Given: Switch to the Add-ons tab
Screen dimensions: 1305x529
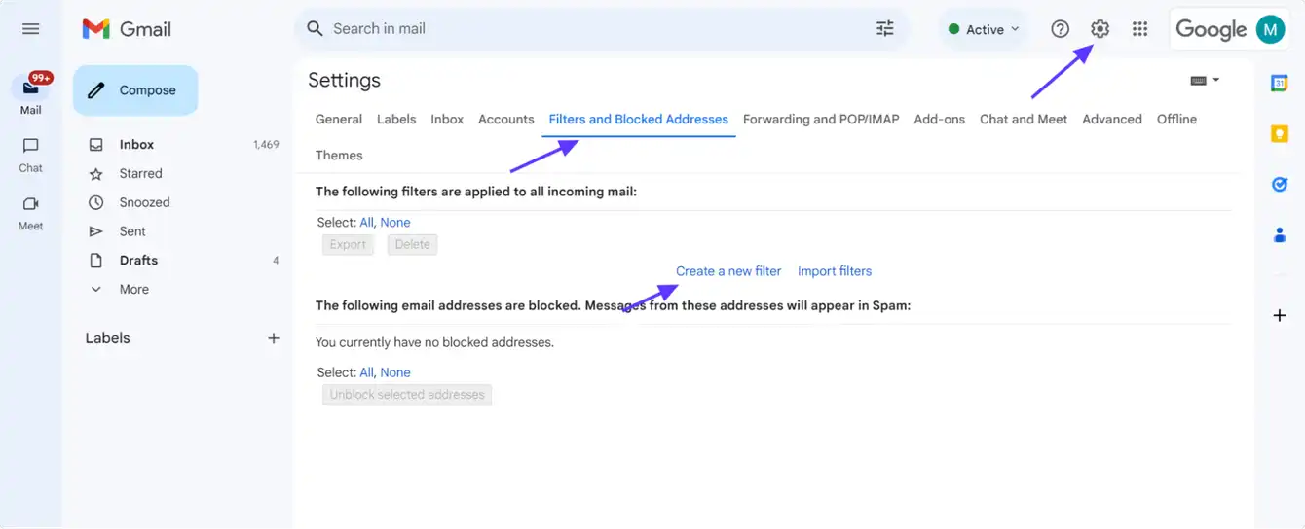Looking at the screenshot, I should (x=940, y=119).
